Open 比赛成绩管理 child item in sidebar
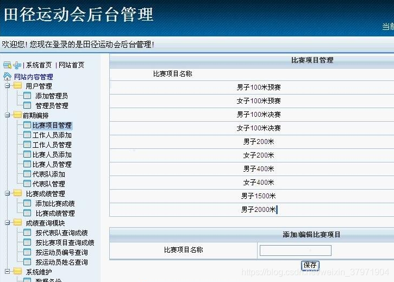 (55, 213)
